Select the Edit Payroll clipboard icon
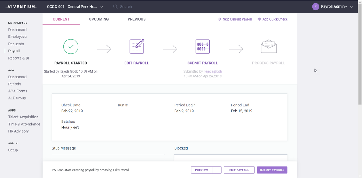Screen dimensions: 362x178 coord(137,46)
